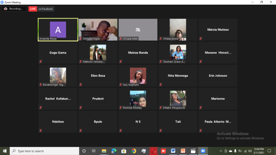The height and width of the screenshot is (155, 276).
Task: Launch Microsoft Edge from the taskbar
Action: (x=114, y=151)
